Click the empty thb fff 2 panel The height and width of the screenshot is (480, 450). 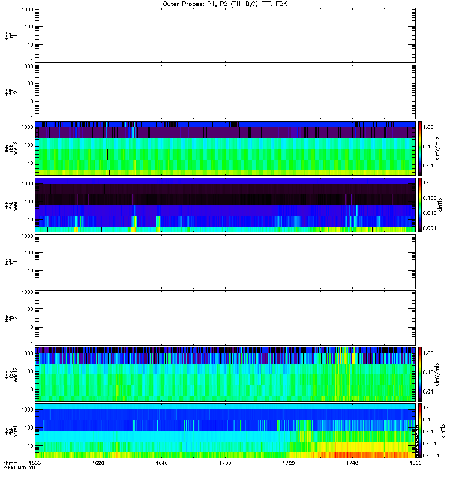[x=225, y=92]
